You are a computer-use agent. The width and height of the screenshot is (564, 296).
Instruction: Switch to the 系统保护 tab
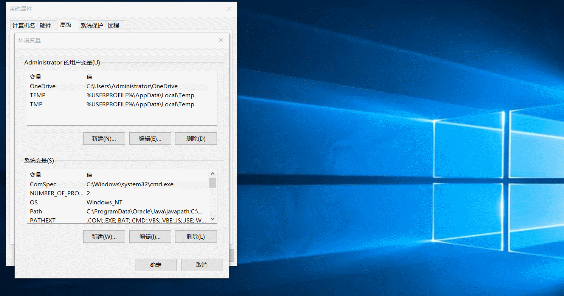91,25
